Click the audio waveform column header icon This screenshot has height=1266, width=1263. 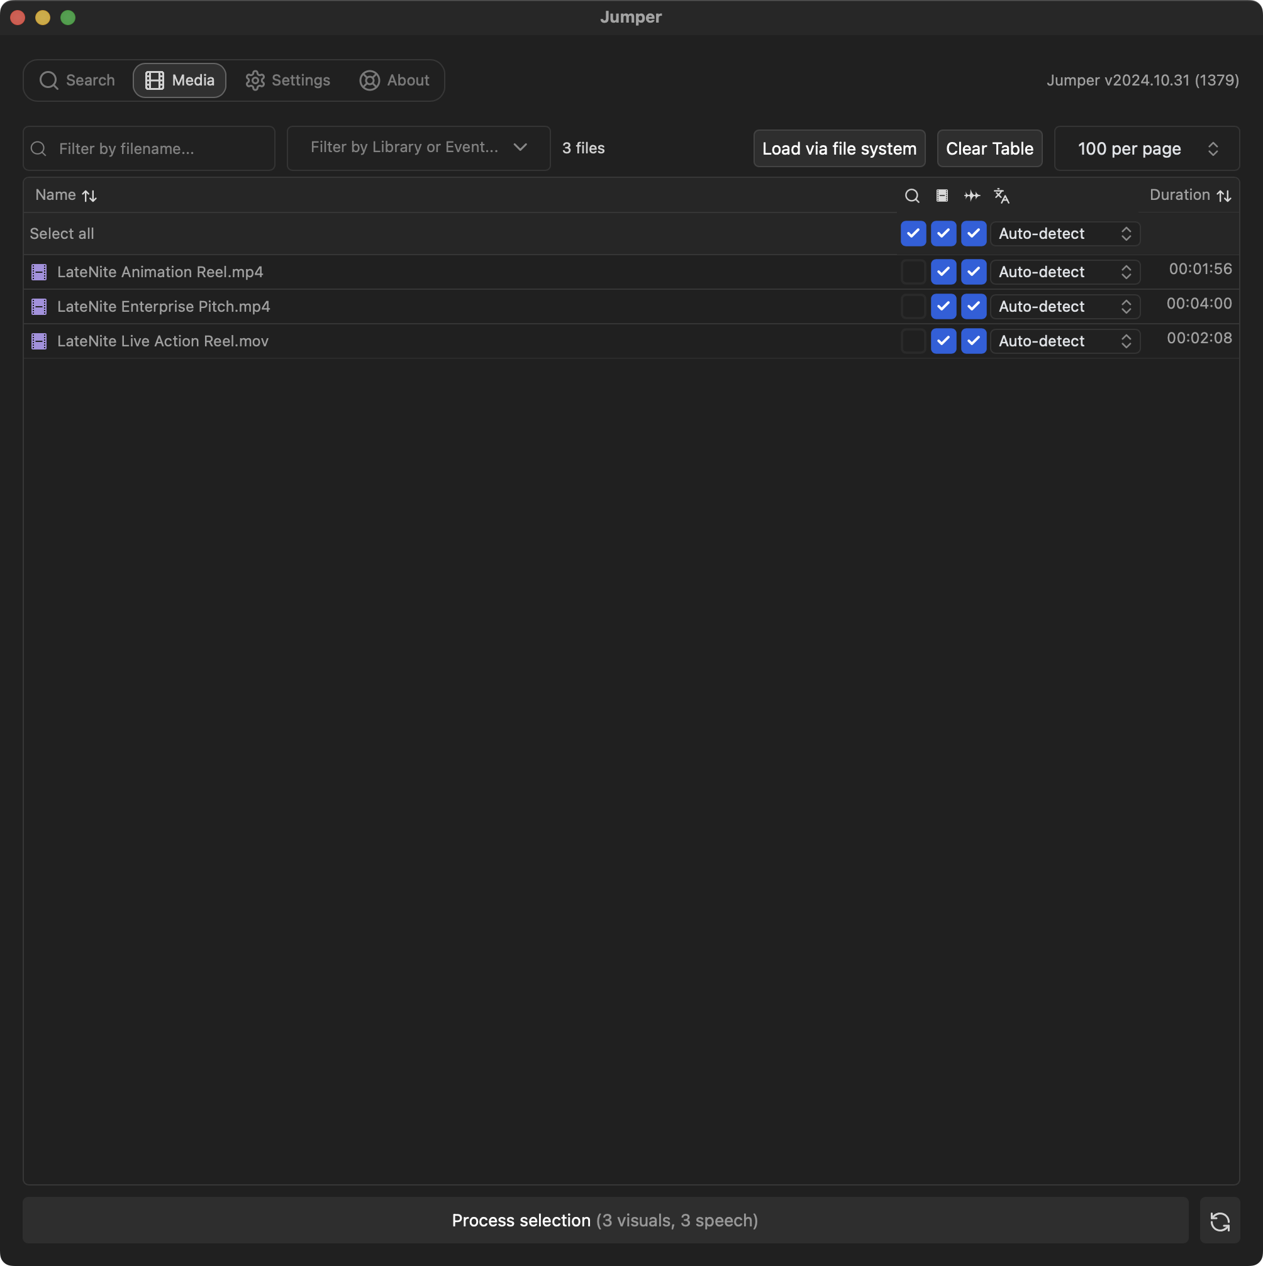(x=972, y=195)
